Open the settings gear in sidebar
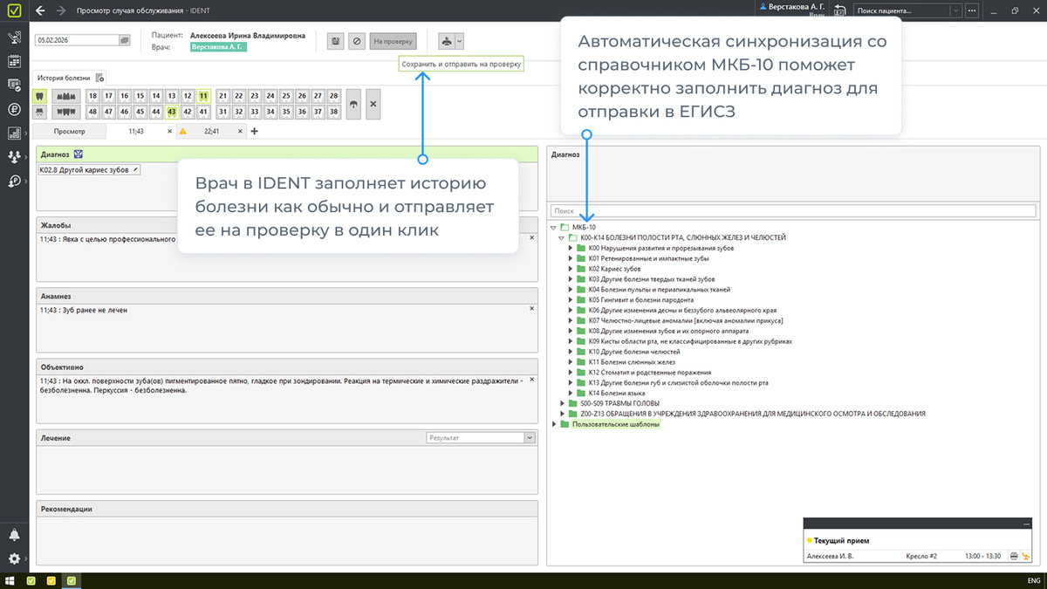This screenshot has width=1047, height=589. click(14, 558)
